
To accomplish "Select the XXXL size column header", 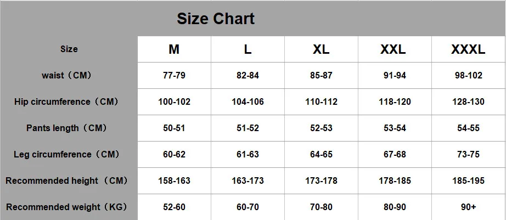I will tap(468, 49).
